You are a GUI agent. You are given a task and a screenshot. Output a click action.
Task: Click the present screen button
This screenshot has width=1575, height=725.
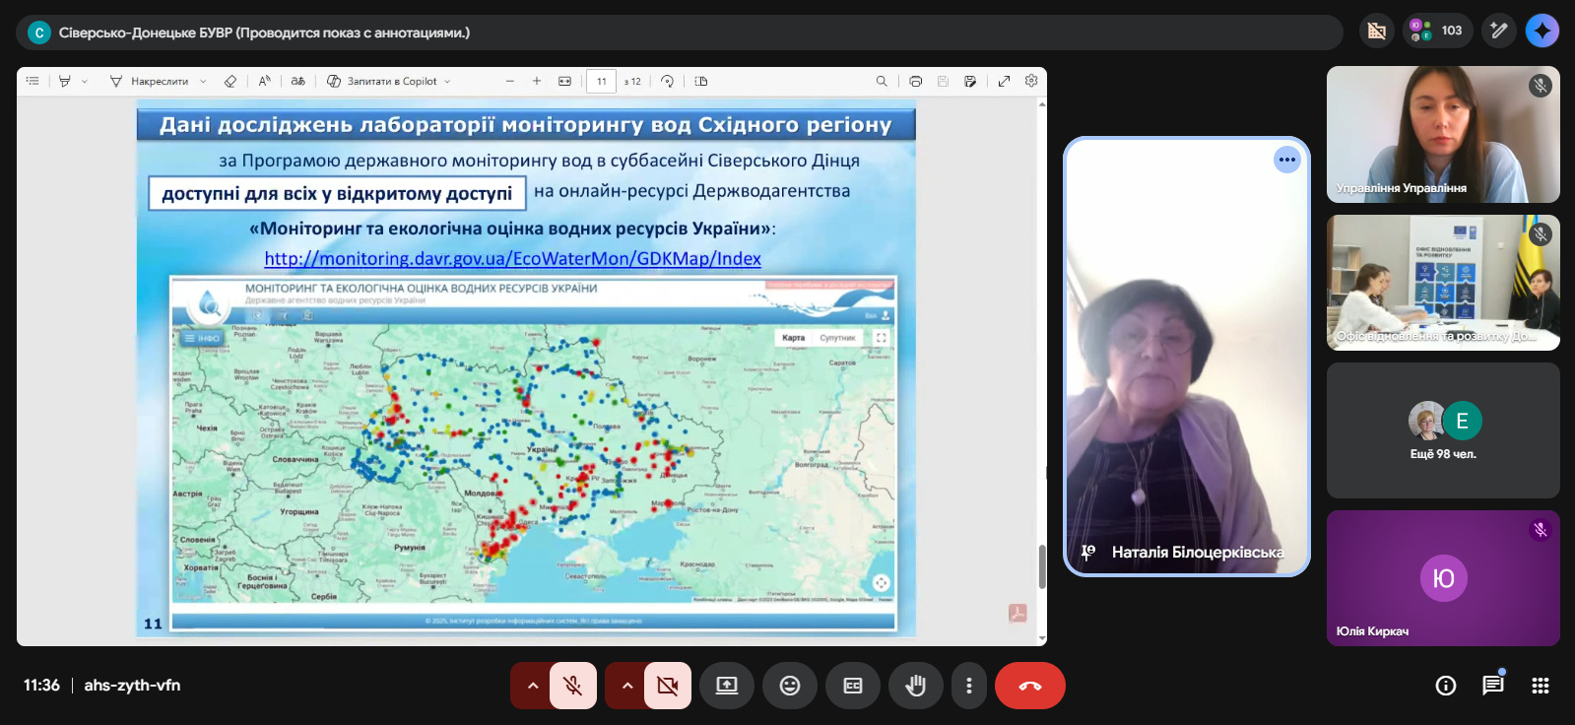click(726, 686)
